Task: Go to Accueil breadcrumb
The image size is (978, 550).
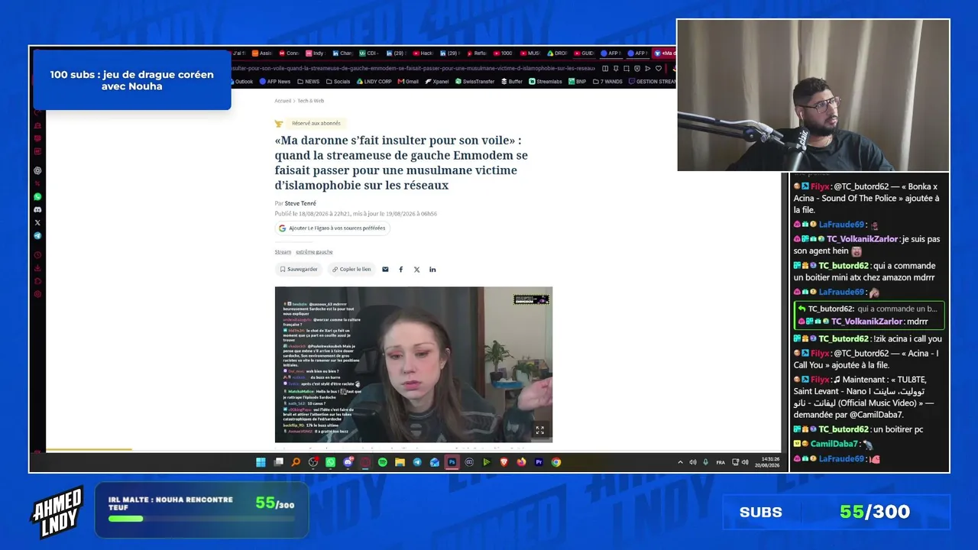Action: (283, 101)
